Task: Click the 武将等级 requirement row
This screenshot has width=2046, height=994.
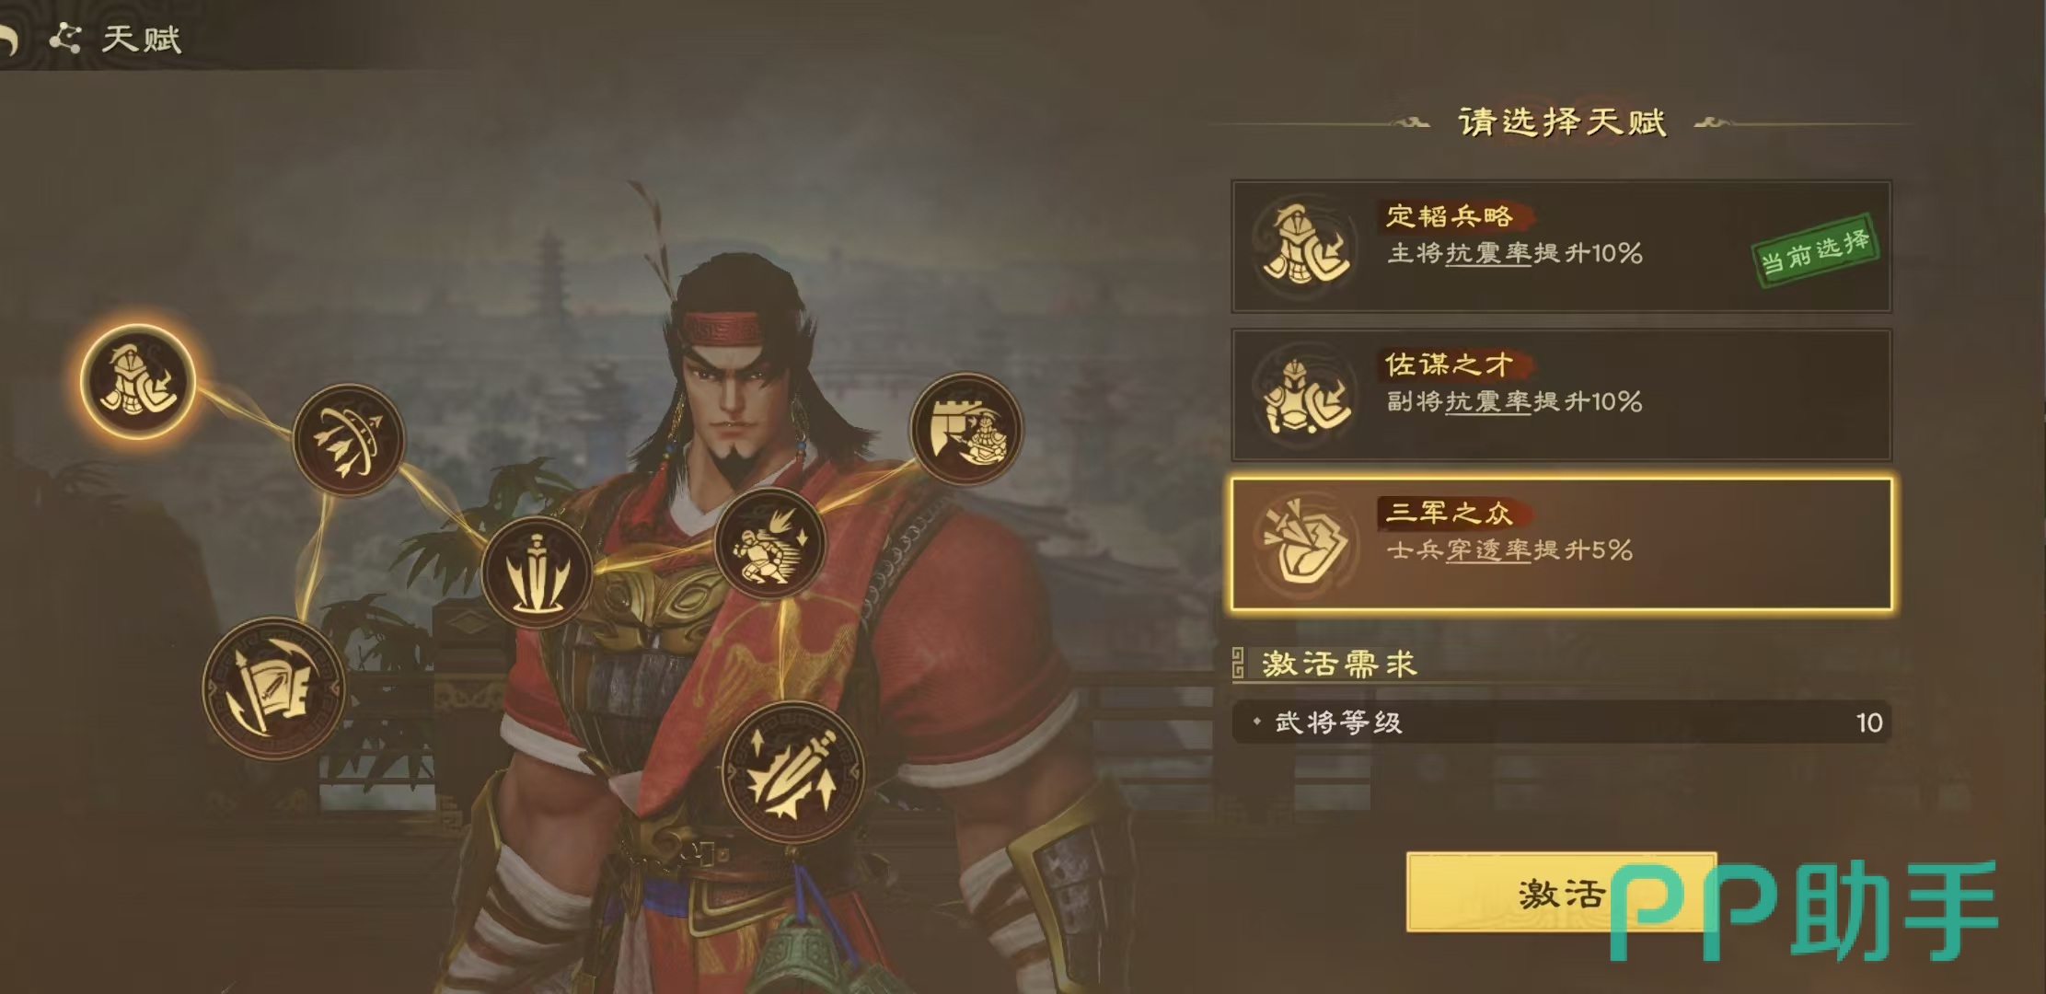Action: coord(1561,722)
